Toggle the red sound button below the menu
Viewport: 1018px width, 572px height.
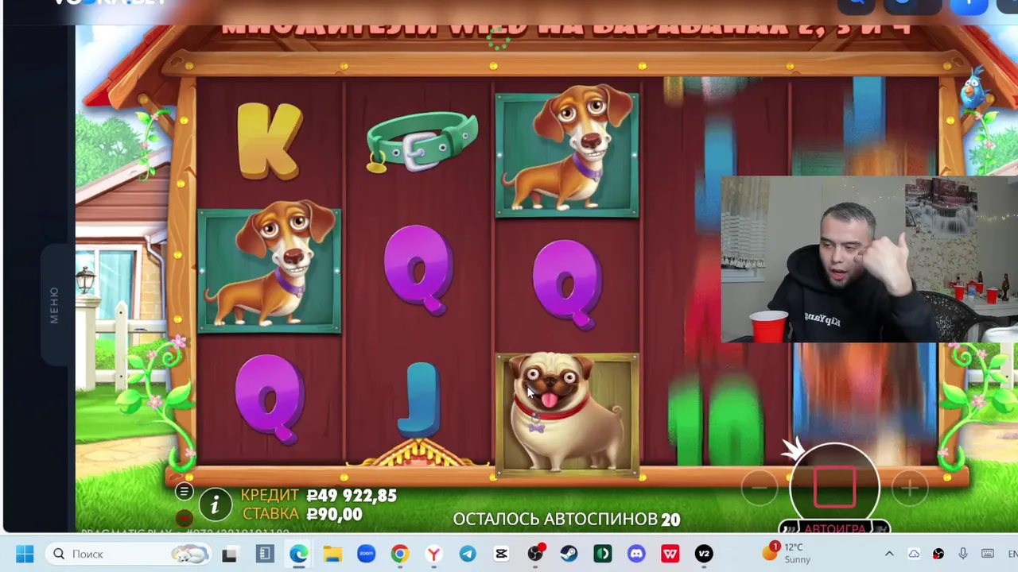point(184,518)
